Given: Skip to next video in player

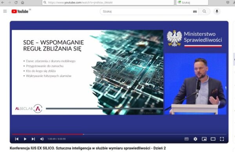Looking at the screenshot, I should [x=33, y=139].
